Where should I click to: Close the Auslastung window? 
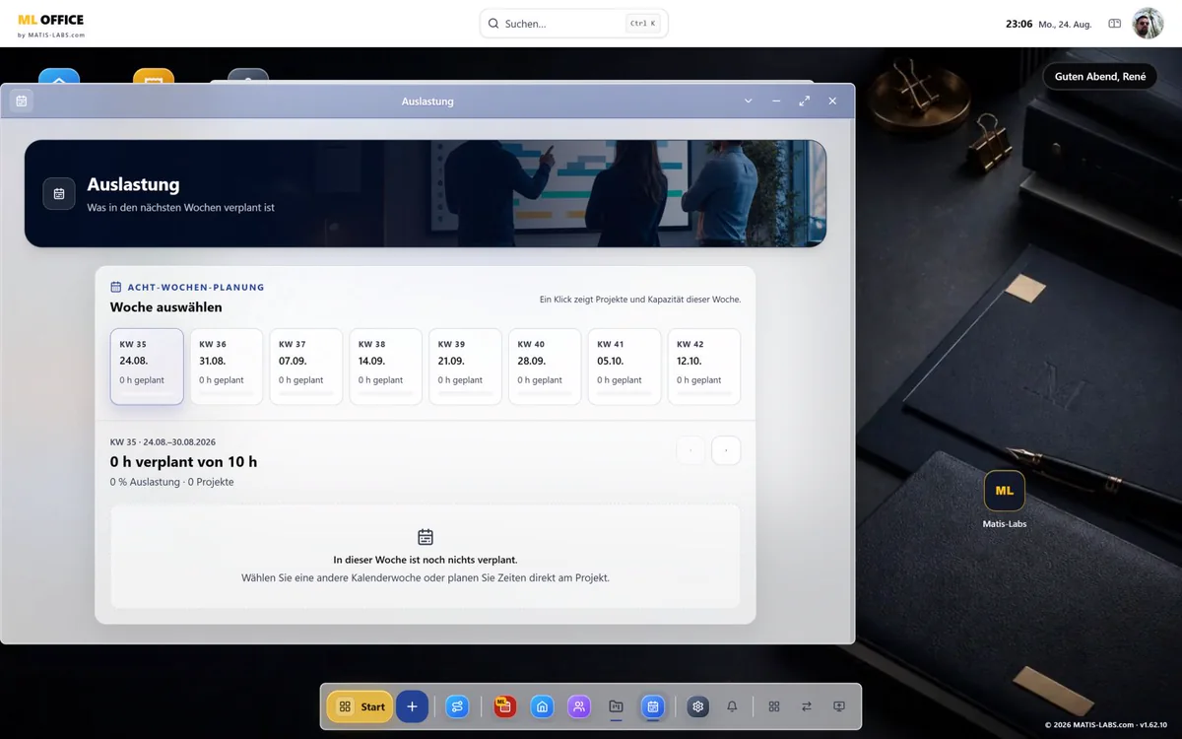pyautogui.click(x=832, y=101)
